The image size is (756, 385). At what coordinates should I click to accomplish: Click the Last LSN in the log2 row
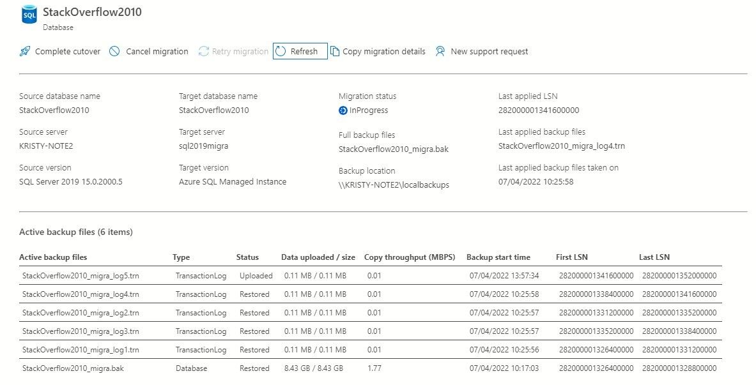(x=679, y=313)
